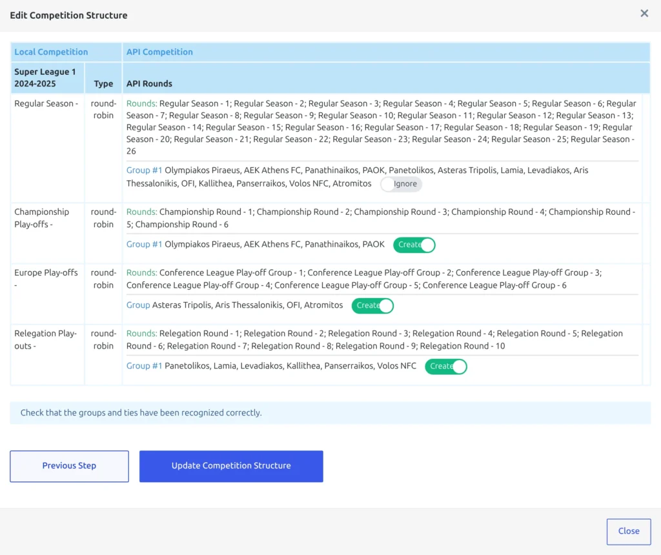
Task: Toggle Create switch for Championship Play-offs group
Action: pos(414,245)
